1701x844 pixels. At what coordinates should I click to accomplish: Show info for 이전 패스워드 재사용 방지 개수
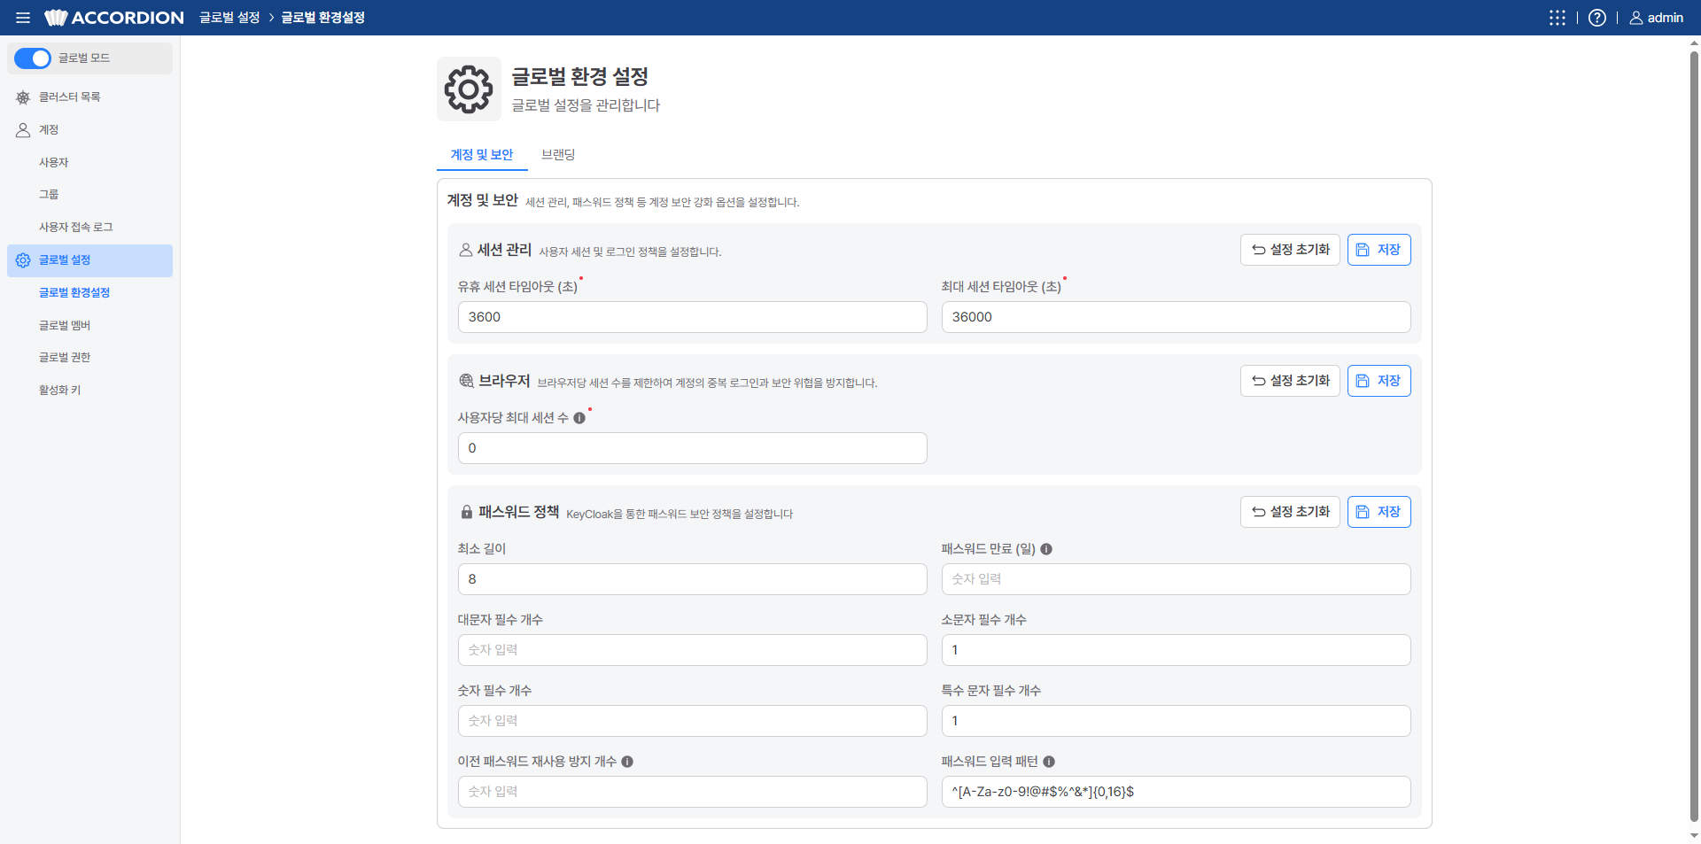click(x=627, y=762)
